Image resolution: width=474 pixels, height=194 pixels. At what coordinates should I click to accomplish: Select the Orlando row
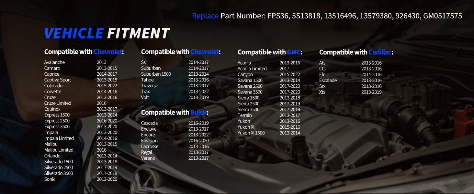pyautogui.click(x=81, y=156)
